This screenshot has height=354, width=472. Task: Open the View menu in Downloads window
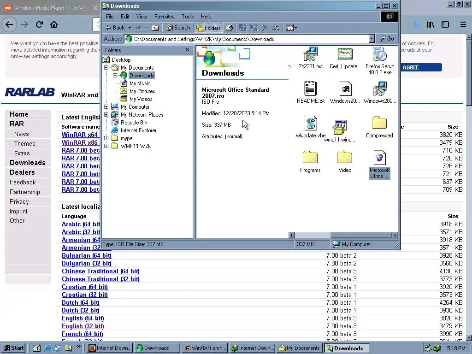pos(142,17)
